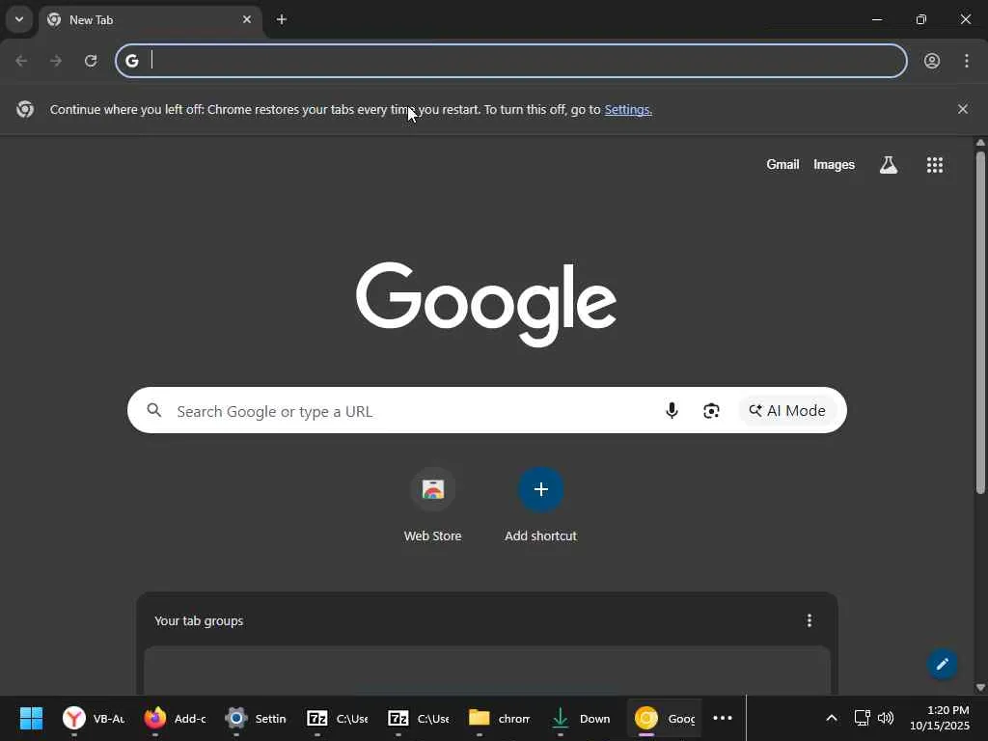Open Images link
This screenshot has width=988, height=741.
834,164
